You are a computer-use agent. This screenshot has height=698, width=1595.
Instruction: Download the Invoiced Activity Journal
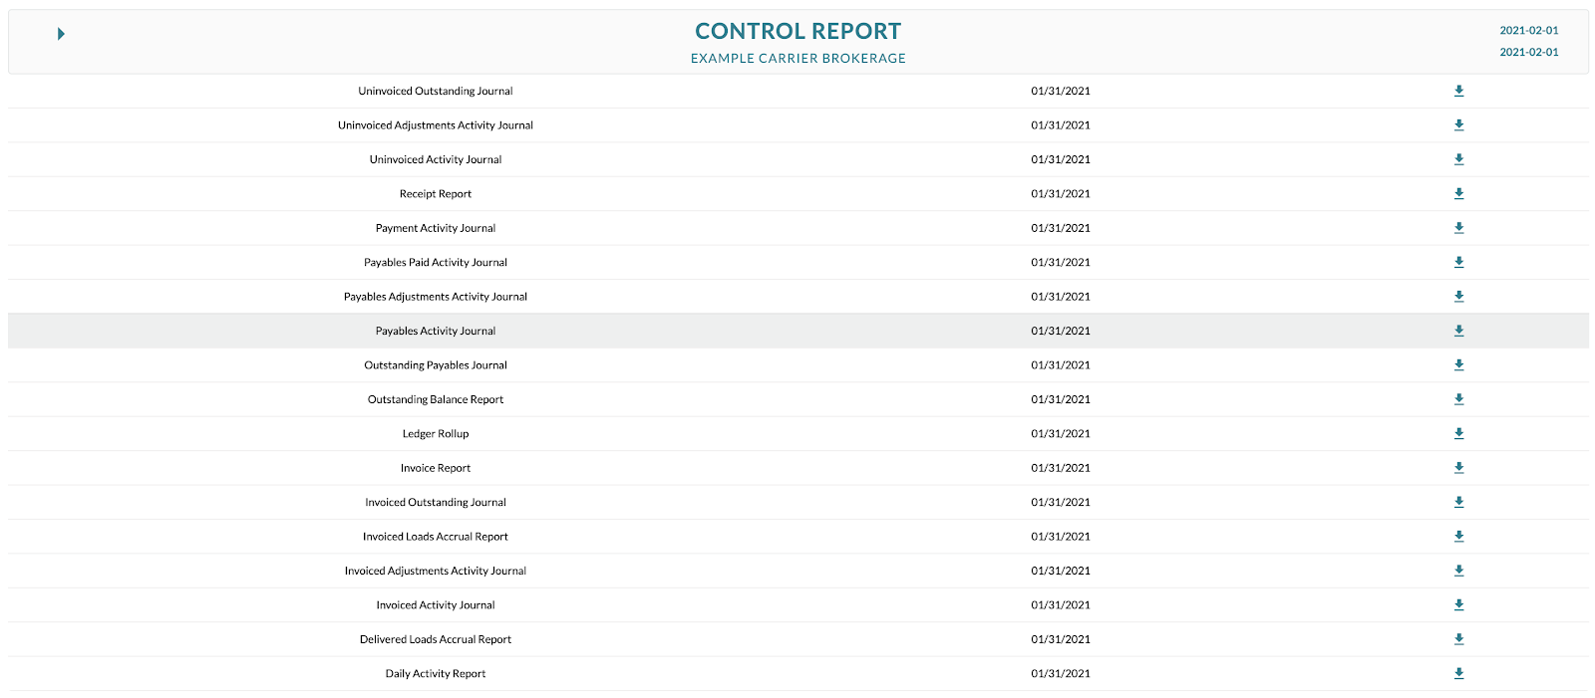click(x=1458, y=604)
